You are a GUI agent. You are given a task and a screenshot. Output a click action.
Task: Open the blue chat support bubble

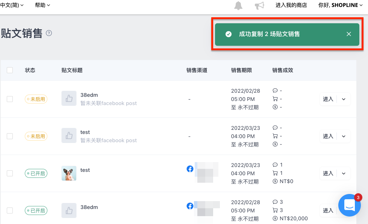click(x=350, y=205)
